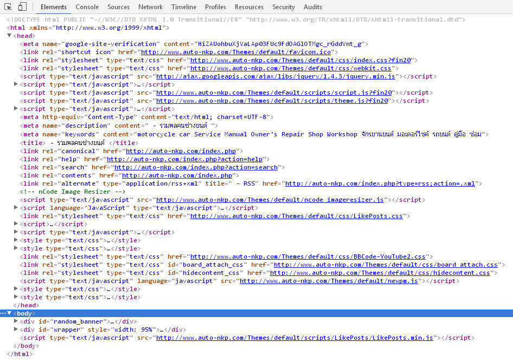The width and height of the screenshot is (513, 362).
Task: Select the html xmlns opening tag
Action: tap(88, 28)
